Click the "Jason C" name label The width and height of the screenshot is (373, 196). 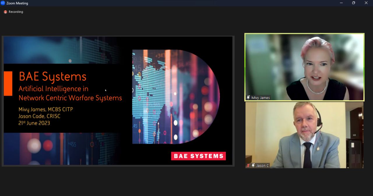[x=262, y=166]
